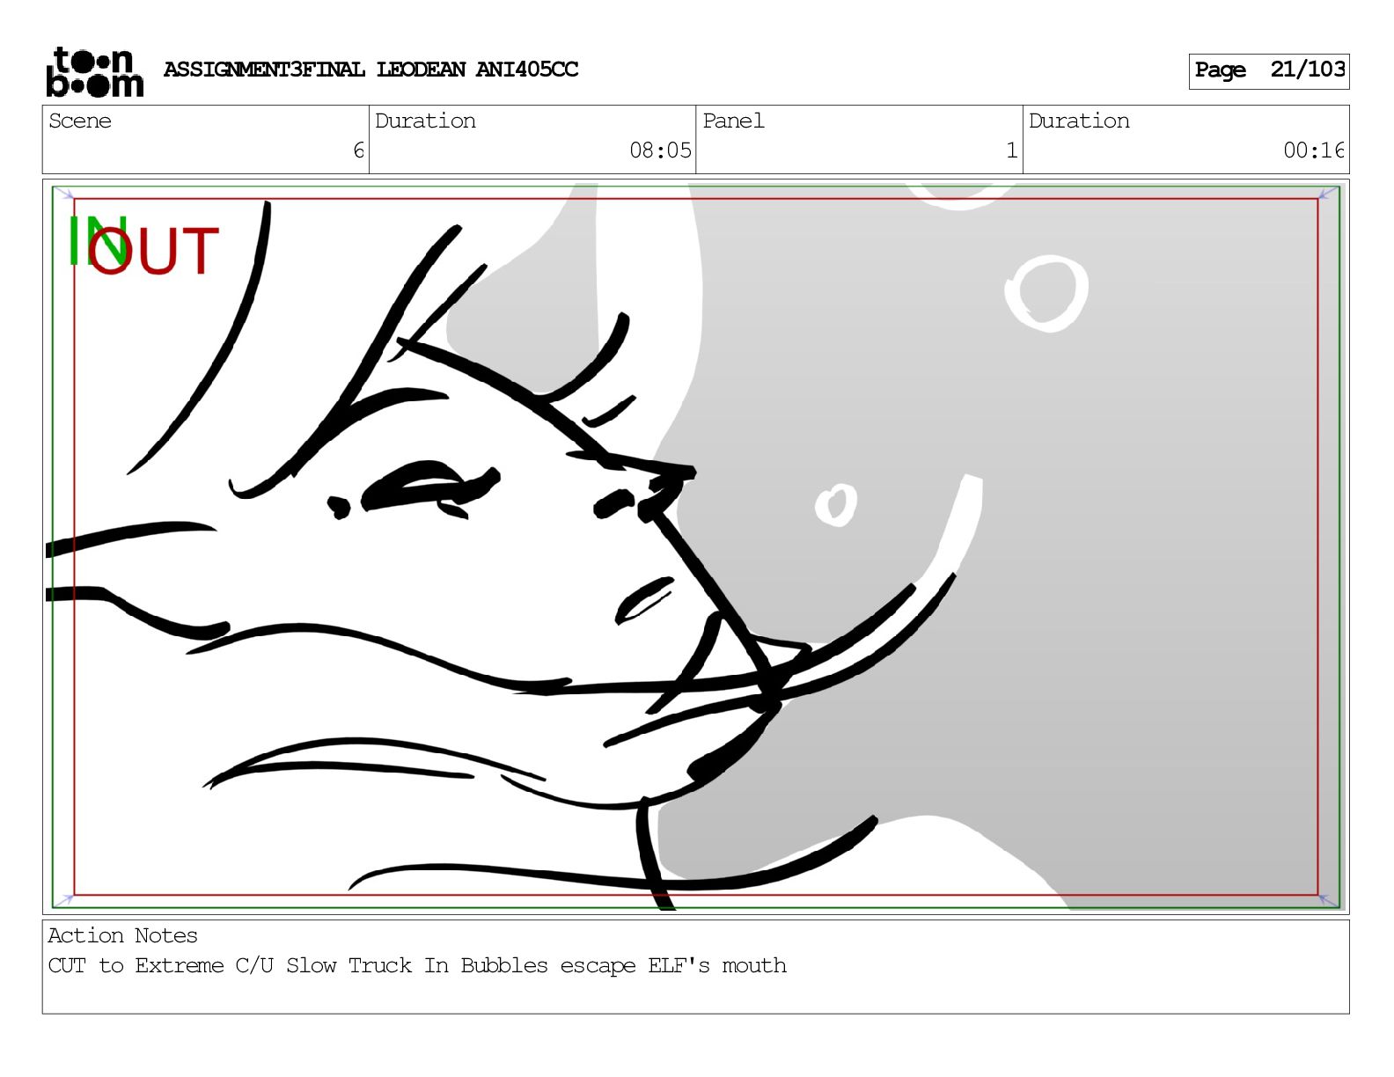Click the Toon Boom logo

[94, 71]
